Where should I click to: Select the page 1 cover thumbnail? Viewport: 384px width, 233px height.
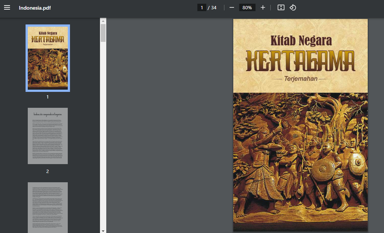48,58
